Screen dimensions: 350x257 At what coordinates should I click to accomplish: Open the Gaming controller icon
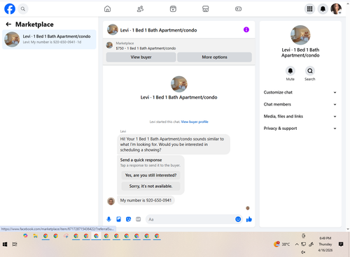point(238,9)
